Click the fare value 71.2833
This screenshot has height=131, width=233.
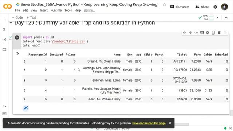click(195, 70)
